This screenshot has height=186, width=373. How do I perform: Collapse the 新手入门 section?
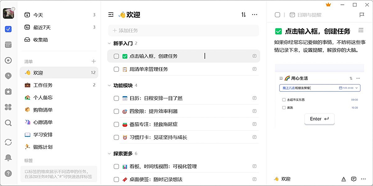tap(109, 43)
